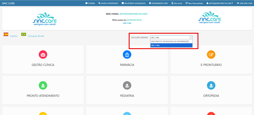This screenshot has height=115, width=254.
Task: Open the Escolher Unidade combo box
Action: click(171, 37)
